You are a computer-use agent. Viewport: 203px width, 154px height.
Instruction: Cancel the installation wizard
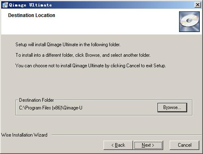(x=184, y=145)
